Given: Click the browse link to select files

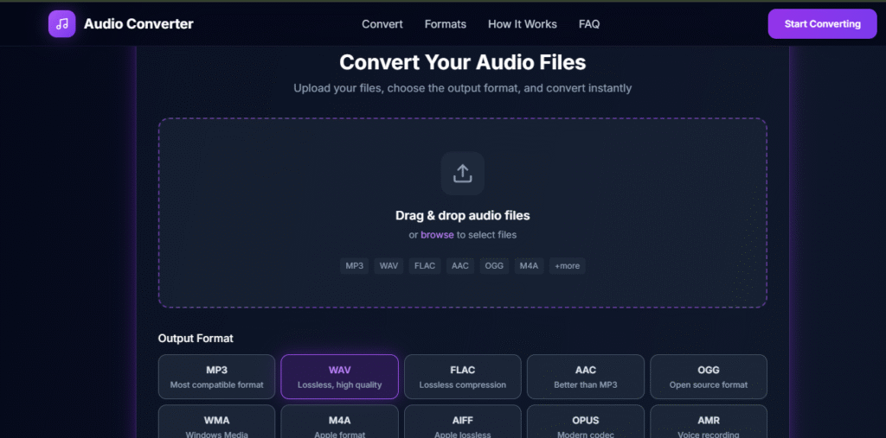Looking at the screenshot, I should click(437, 235).
